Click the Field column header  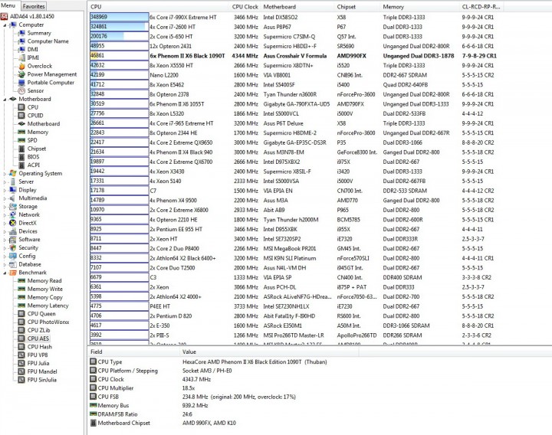[133, 352]
